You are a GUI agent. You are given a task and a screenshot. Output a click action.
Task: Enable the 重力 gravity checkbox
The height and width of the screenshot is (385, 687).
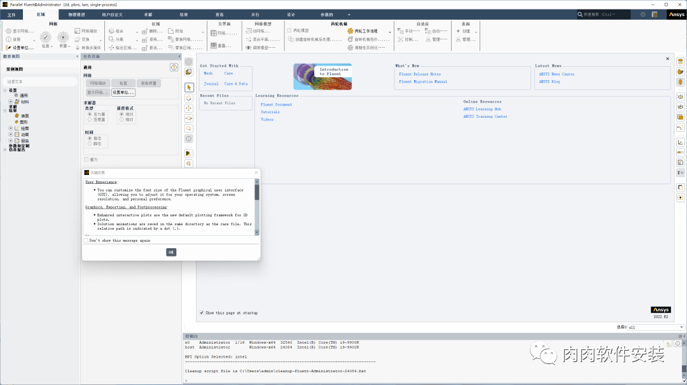[87, 160]
